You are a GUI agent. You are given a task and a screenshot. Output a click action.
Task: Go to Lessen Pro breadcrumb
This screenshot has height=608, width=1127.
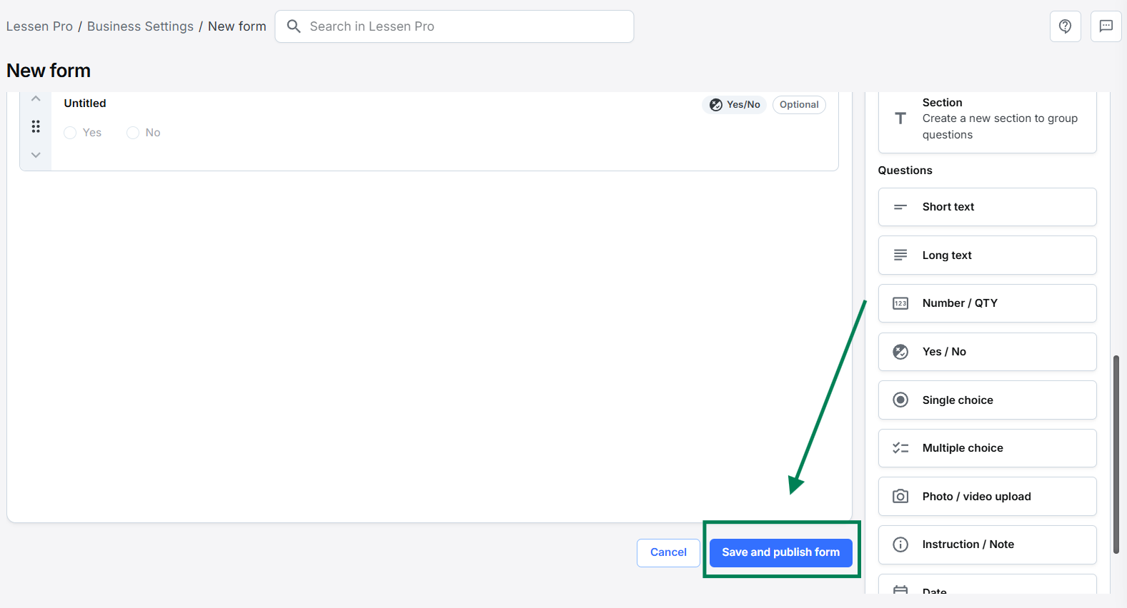[x=39, y=26]
